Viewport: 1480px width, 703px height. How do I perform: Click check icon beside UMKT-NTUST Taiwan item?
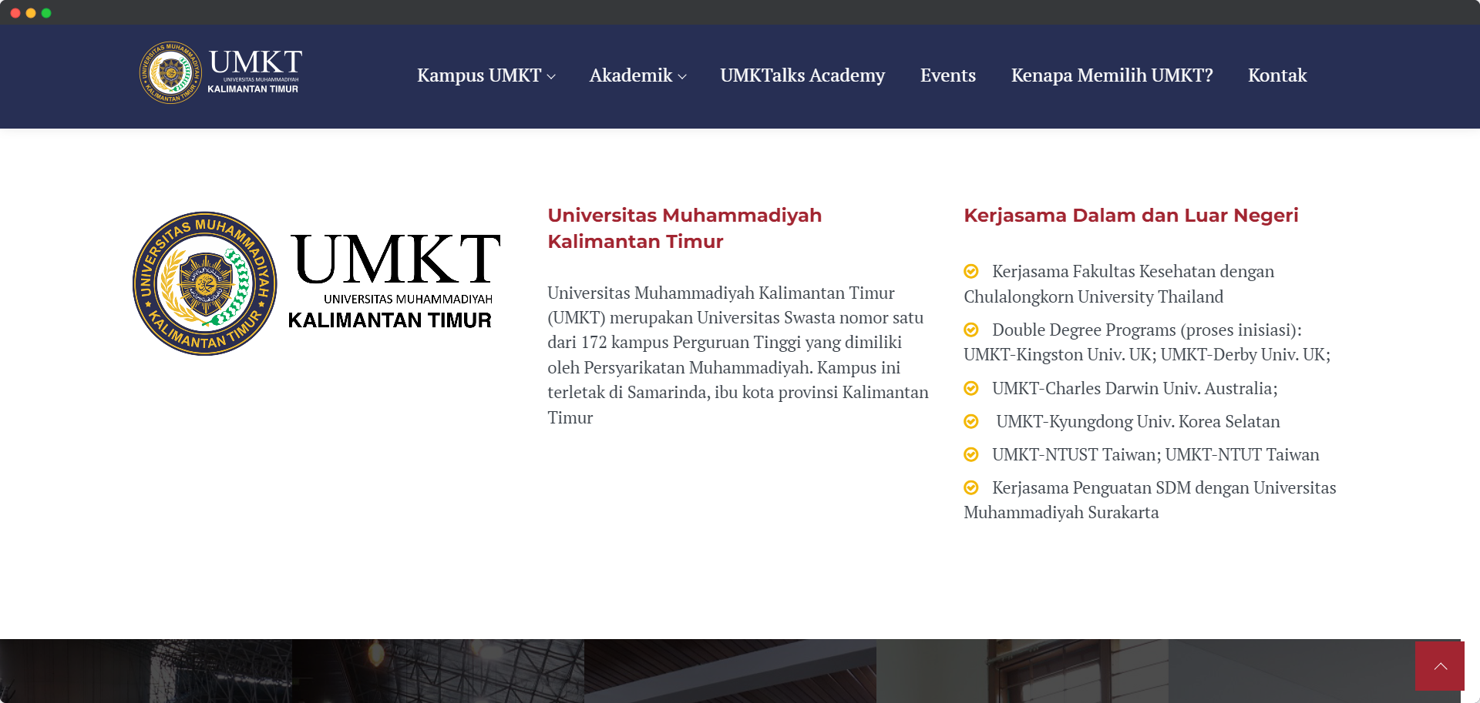click(971, 454)
